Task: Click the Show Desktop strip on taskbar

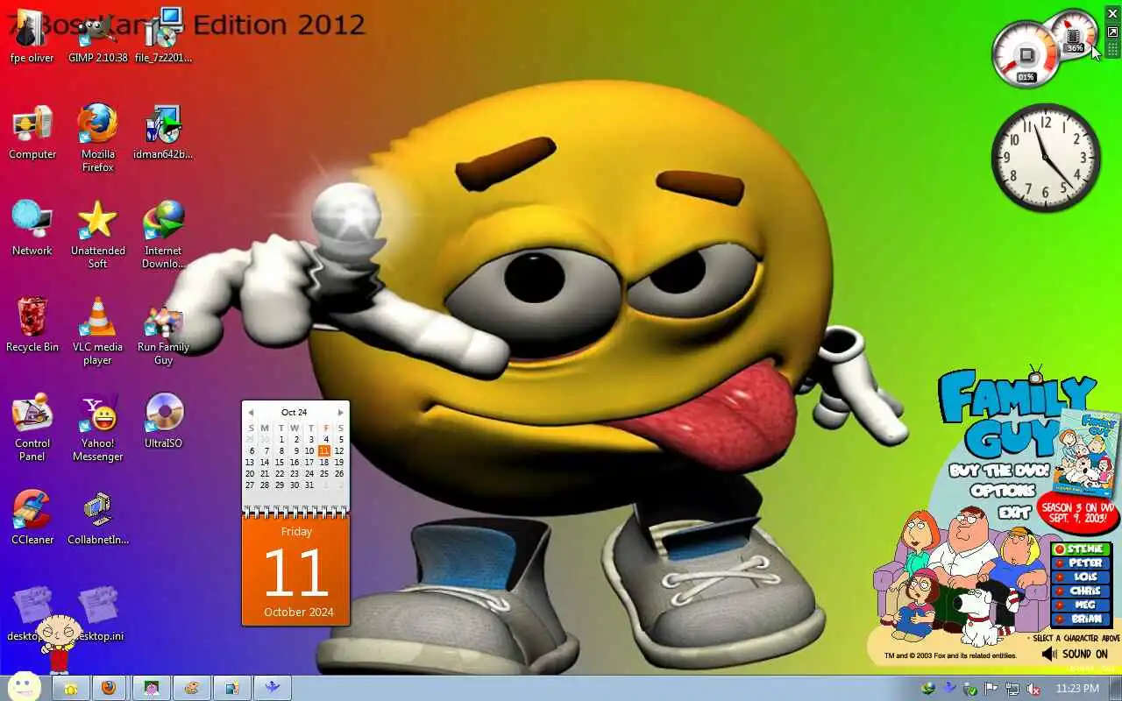Action: click(1116, 688)
